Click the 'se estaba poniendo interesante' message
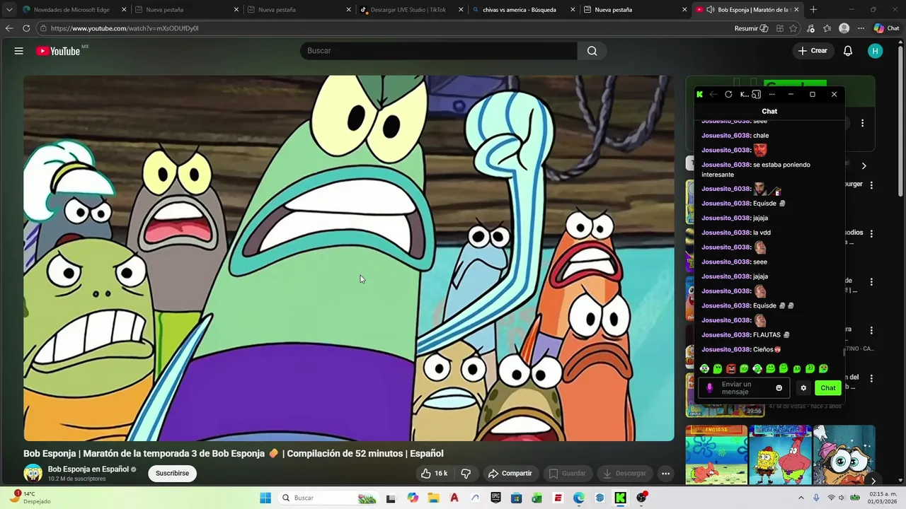Screen dimensions: 906x509 coord(756,170)
